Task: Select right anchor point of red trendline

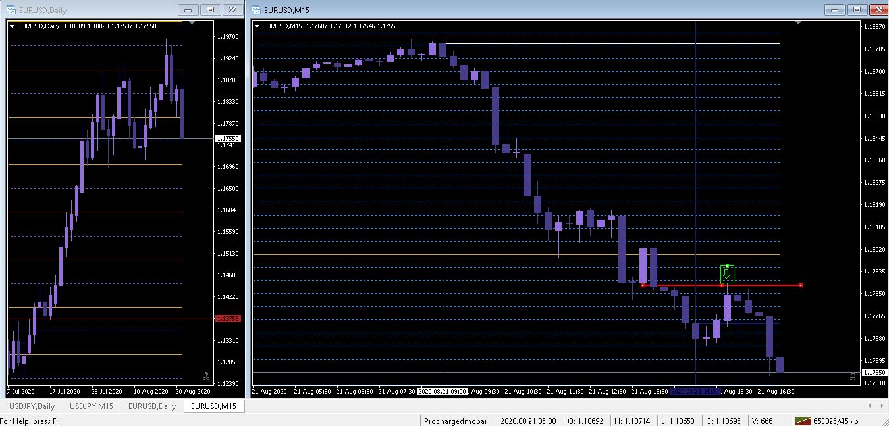Action: pos(801,285)
